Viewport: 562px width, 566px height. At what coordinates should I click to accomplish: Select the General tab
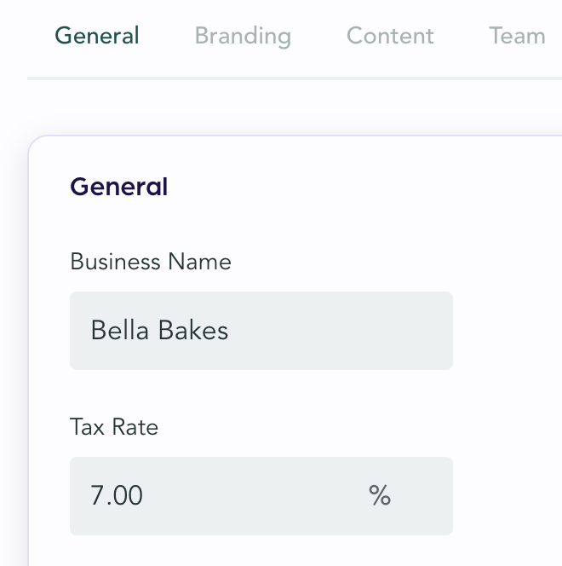(97, 36)
